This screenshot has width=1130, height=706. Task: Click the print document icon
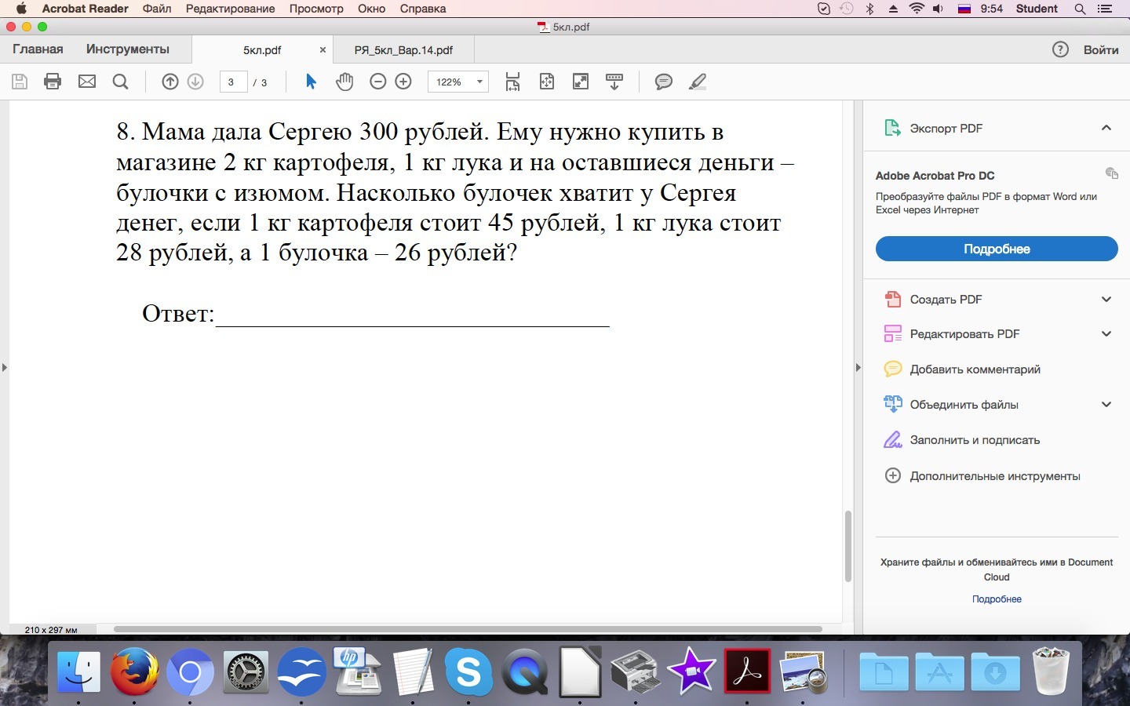pyautogui.click(x=53, y=82)
